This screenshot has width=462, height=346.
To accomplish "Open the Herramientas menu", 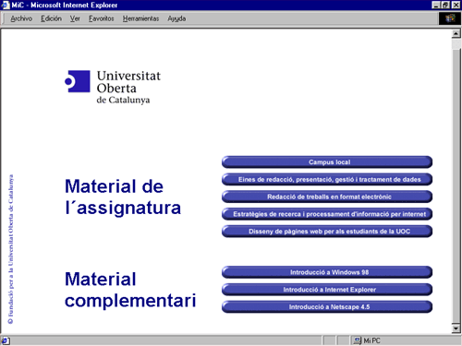I will (140, 18).
